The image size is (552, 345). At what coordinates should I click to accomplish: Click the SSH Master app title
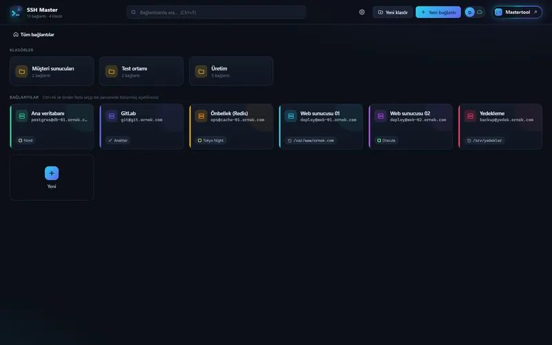tap(42, 10)
